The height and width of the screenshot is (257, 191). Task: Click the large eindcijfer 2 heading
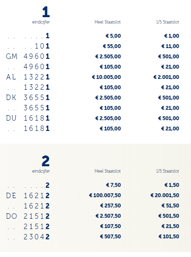[46, 161]
